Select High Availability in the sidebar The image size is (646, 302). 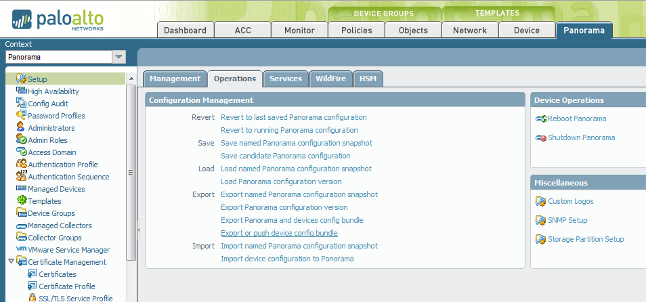click(53, 91)
